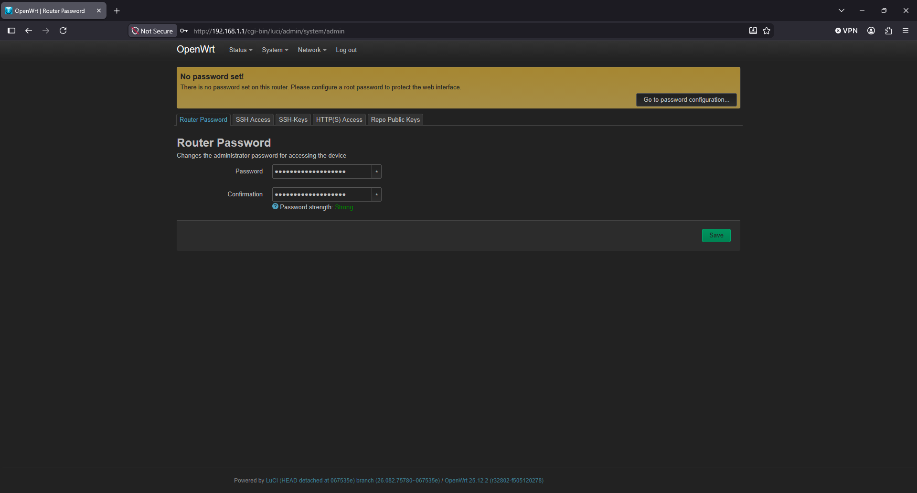
Task: Open the tab list chevron in title bar
Action: (x=842, y=11)
